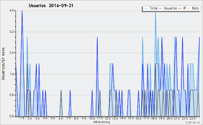Click the 17 h time label
The image size is (203, 125).
146,118
